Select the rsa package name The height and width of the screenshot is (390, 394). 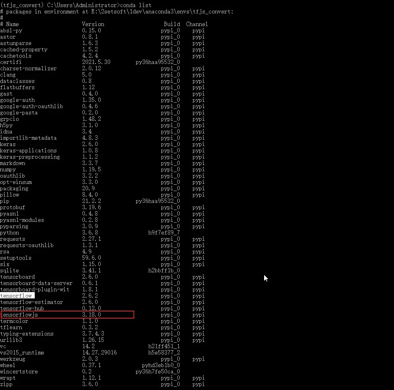5,251
